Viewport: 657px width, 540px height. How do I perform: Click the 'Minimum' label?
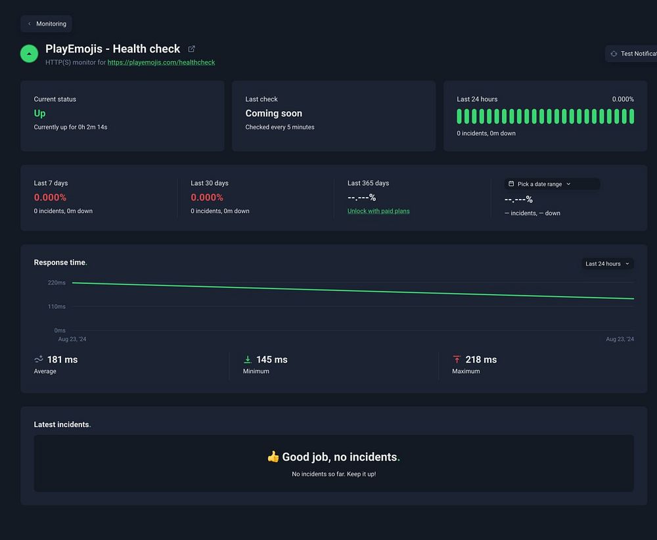(x=256, y=371)
